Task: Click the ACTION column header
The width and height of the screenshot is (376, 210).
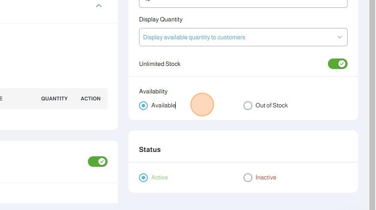Action: (91, 99)
